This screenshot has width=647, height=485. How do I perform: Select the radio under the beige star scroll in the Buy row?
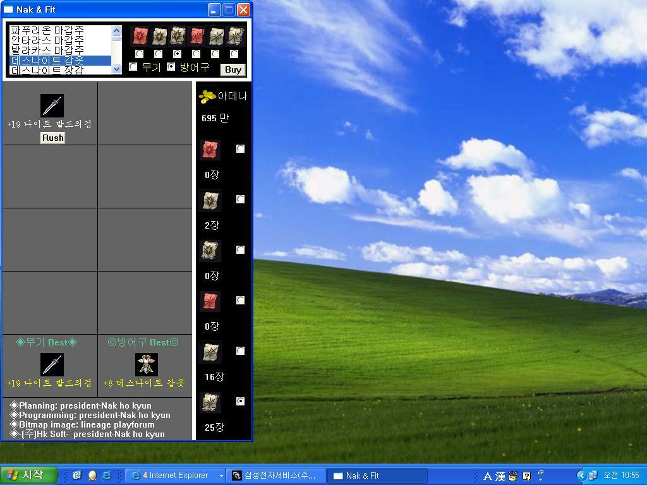(x=159, y=54)
